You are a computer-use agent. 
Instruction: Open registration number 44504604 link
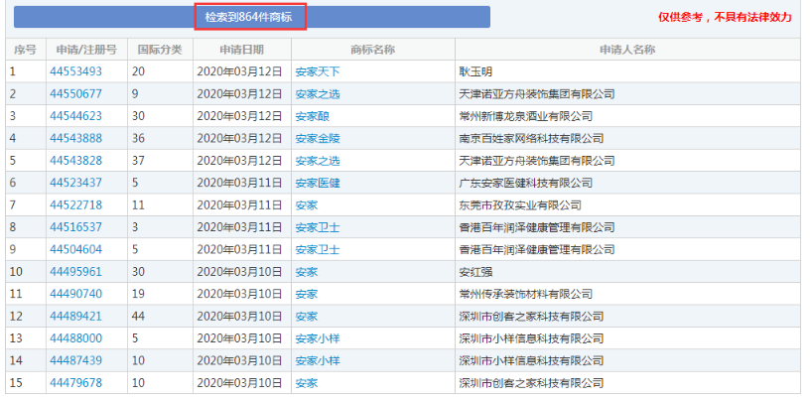[76, 250]
